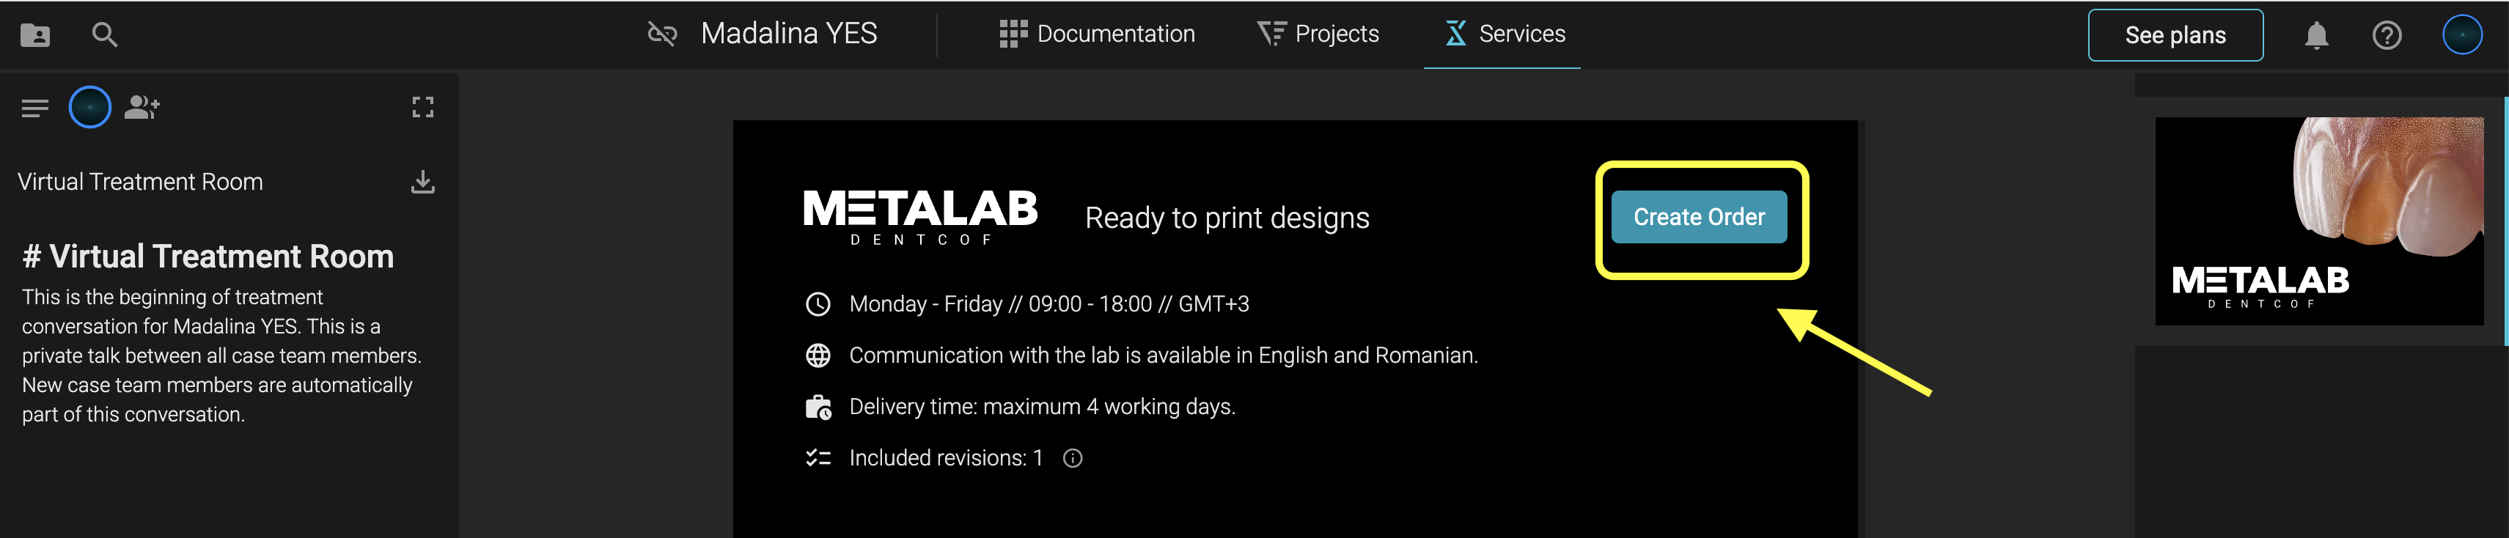Viewport: 2509px width, 538px height.
Task: Click the See plans button
Action: (x=2175, y=35)
